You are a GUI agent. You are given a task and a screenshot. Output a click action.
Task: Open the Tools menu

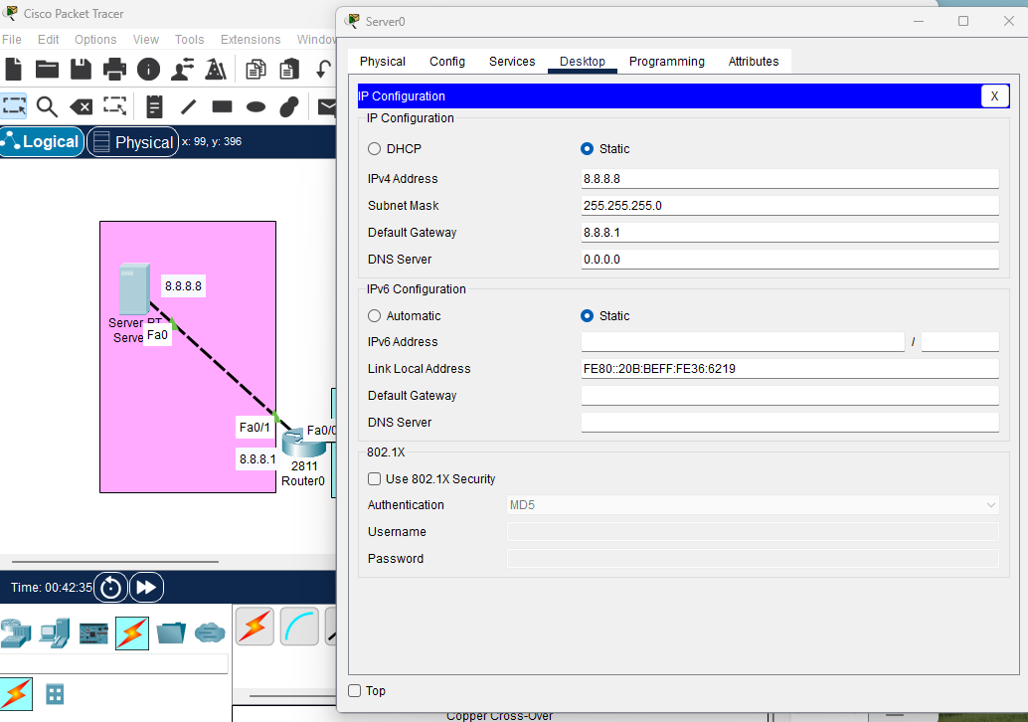[x=190, y=40]
